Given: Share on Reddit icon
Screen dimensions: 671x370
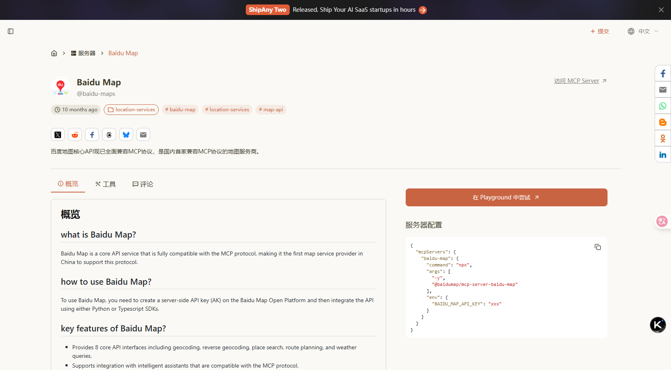Looking at the screenshot, I should tap(75, 135).
